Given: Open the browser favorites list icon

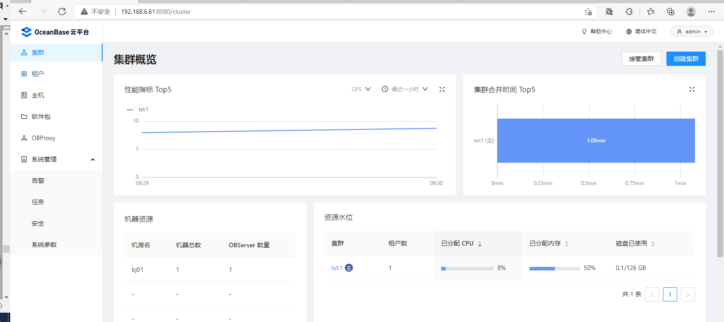Looking at the screenshot, I should click(651, 12).
